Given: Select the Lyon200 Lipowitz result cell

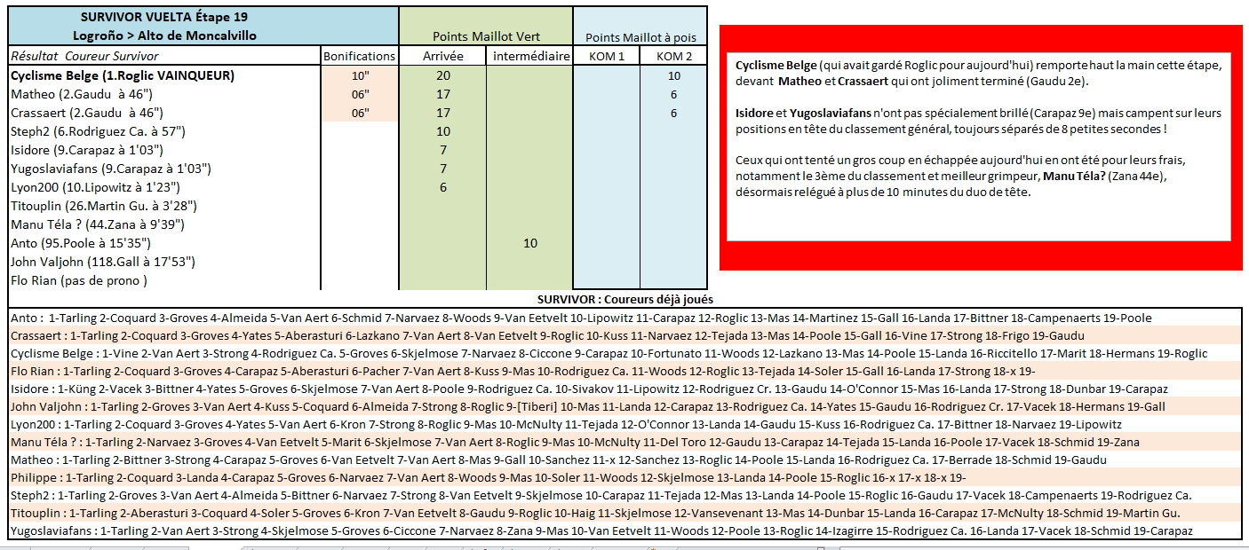Looking at the screenshot, I should pos(96,187).
